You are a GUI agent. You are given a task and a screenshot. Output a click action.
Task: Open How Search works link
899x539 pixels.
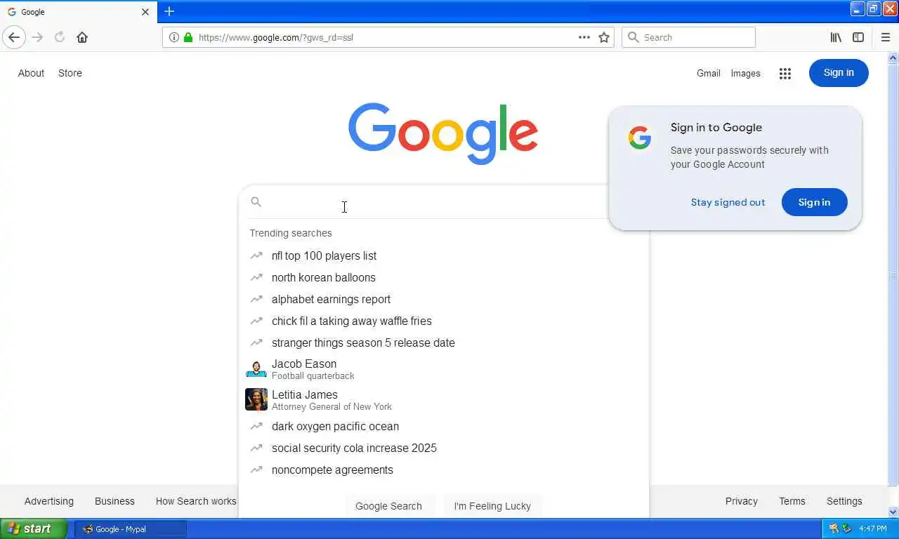tap(196, 501)
